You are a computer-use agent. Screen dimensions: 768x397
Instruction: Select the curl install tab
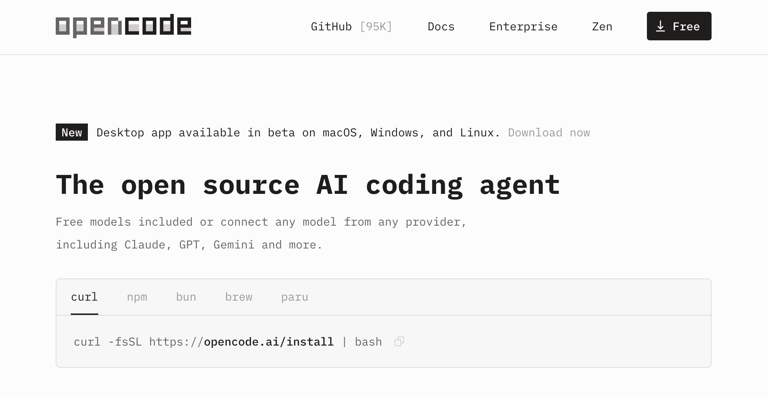(84, 297)
